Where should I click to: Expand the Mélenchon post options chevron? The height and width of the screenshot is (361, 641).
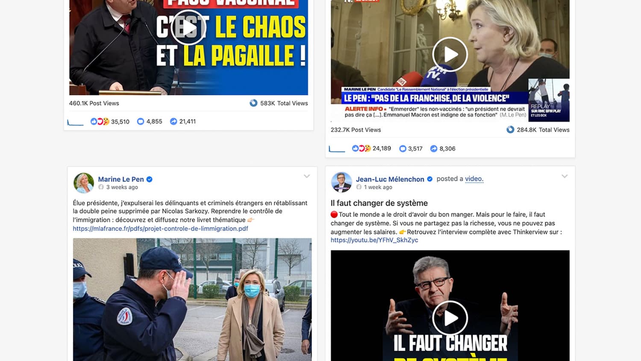tap(565, 176)
